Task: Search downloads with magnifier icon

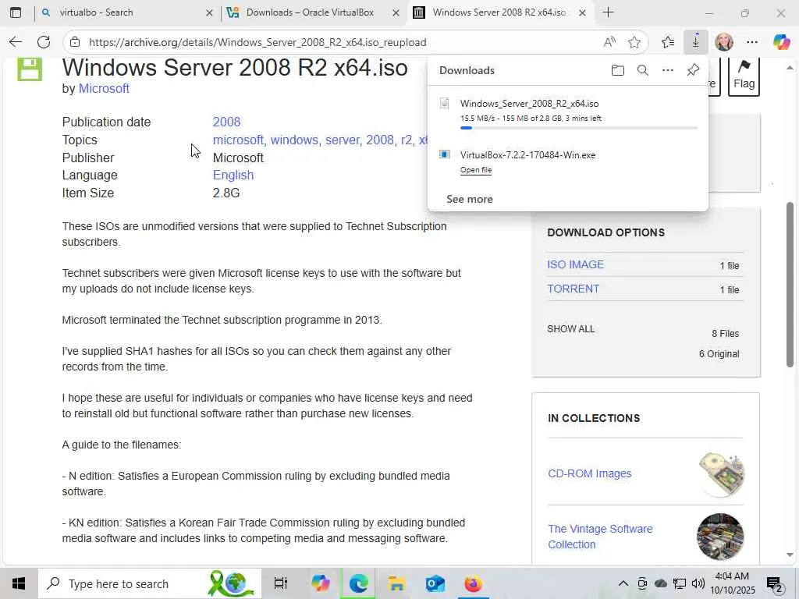Action: tap(643, 70)
